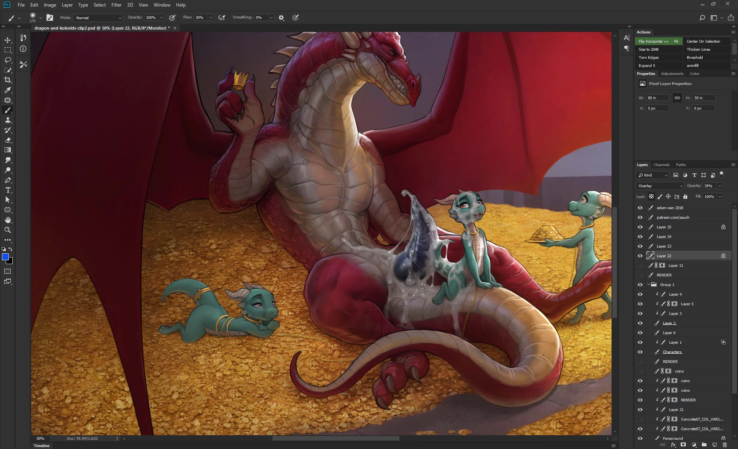Open the Filter menu

116,5
